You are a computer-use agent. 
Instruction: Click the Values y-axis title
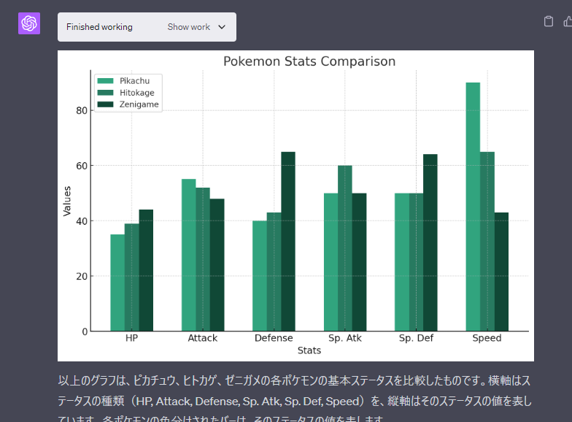click(x=67, y=202)
